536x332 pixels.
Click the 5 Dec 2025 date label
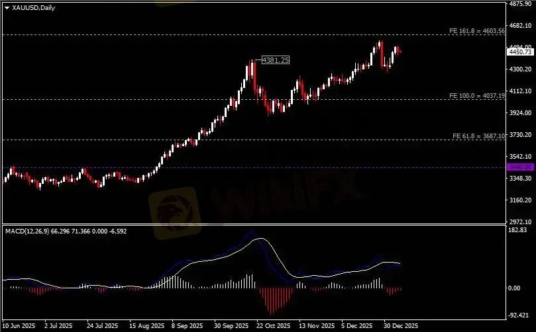click(x=357, y=326)
